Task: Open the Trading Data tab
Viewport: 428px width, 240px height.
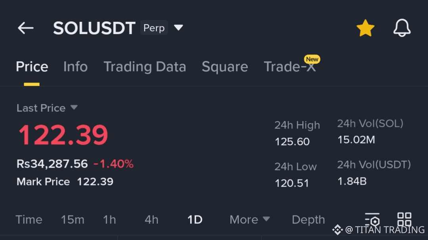Action: click(x=145, y=67)
